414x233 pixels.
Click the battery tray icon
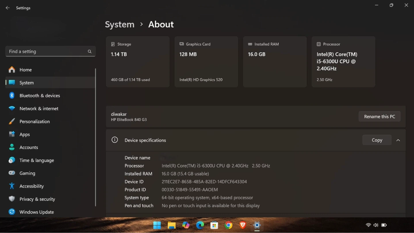[x=384, y=225]
